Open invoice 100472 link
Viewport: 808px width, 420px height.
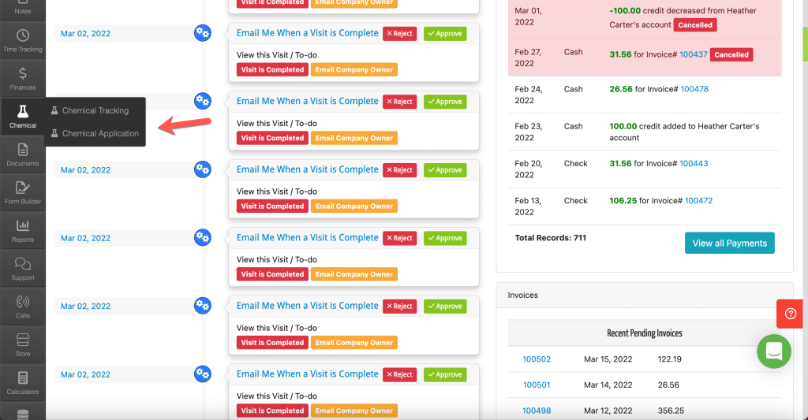tap(698, 200)
